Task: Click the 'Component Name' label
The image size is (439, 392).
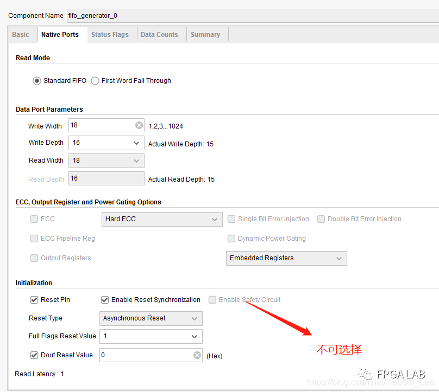Action: [x=36, y=16]
